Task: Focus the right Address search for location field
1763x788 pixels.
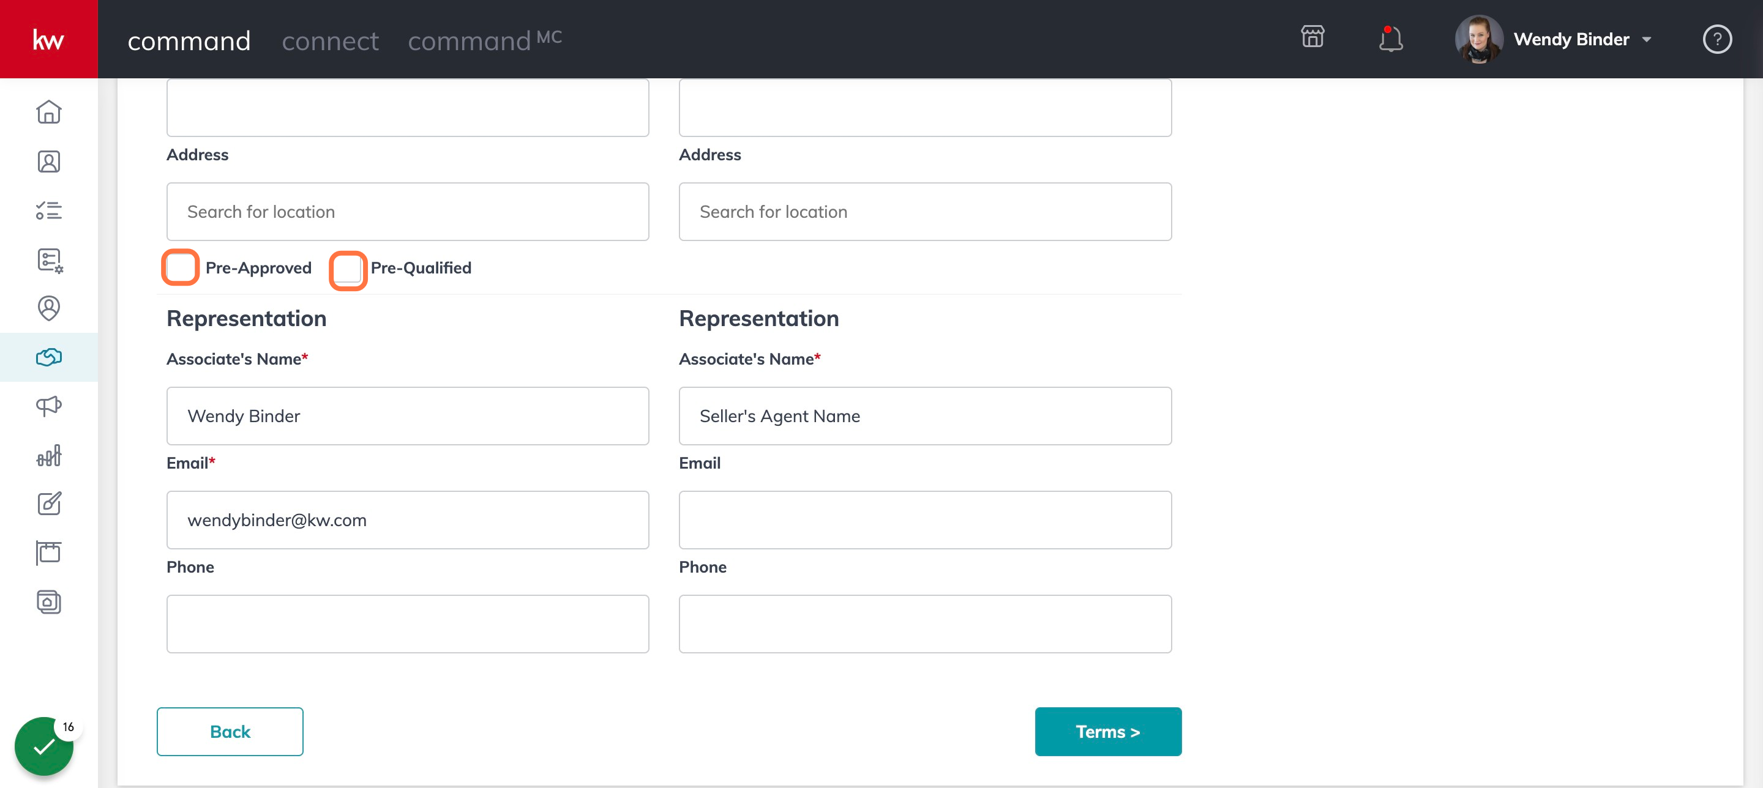Action: [x=926, y=211]
